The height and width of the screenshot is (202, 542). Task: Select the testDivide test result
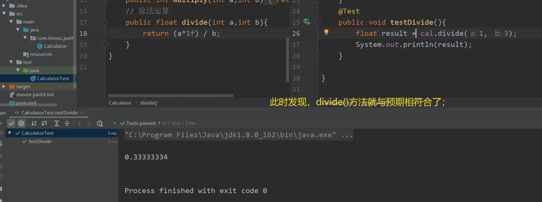(x=40, y=141)
